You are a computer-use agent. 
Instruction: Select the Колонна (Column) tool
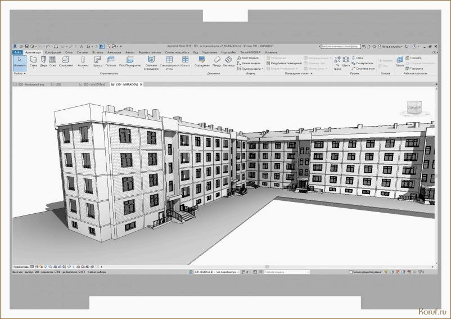pyautogui.click(x=83, y=61)
